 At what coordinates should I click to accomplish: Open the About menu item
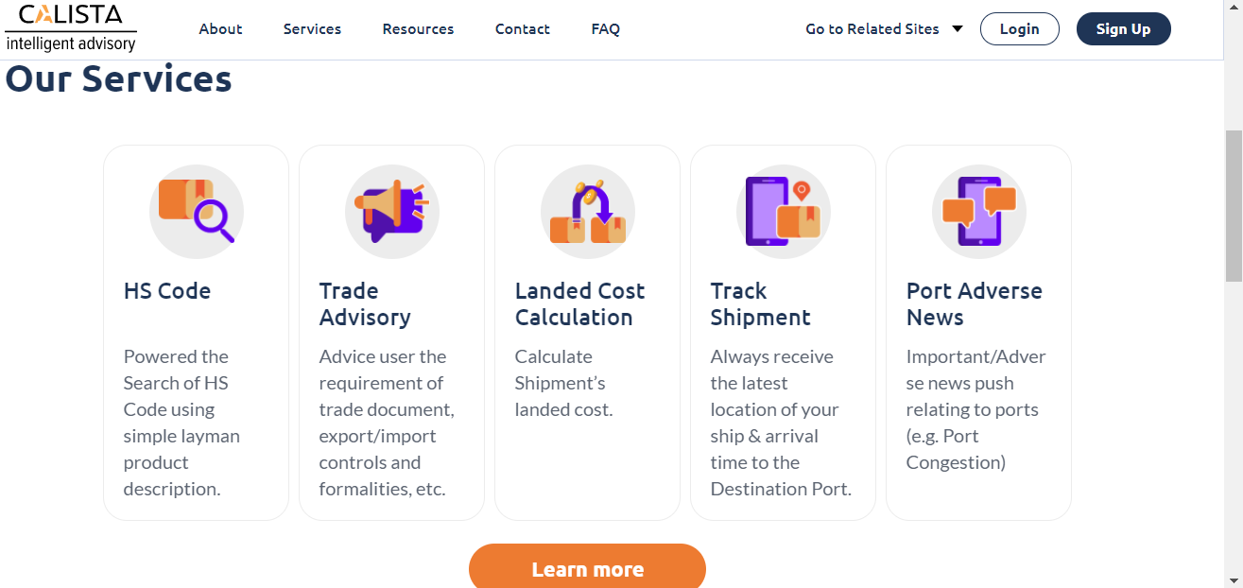coord(220,29)
